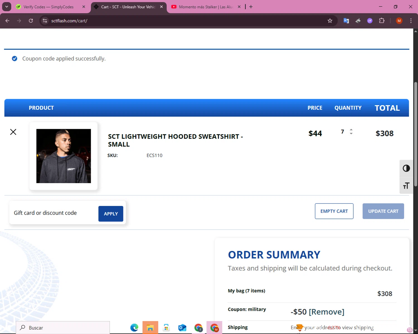Open the sweatshirt product thumbnail
Viewport: 418px width, 334px height.
(64, 156)
